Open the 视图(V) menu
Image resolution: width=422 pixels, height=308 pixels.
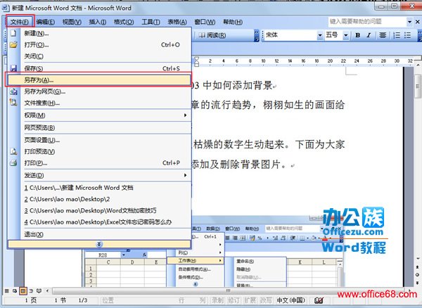[72, 22]
